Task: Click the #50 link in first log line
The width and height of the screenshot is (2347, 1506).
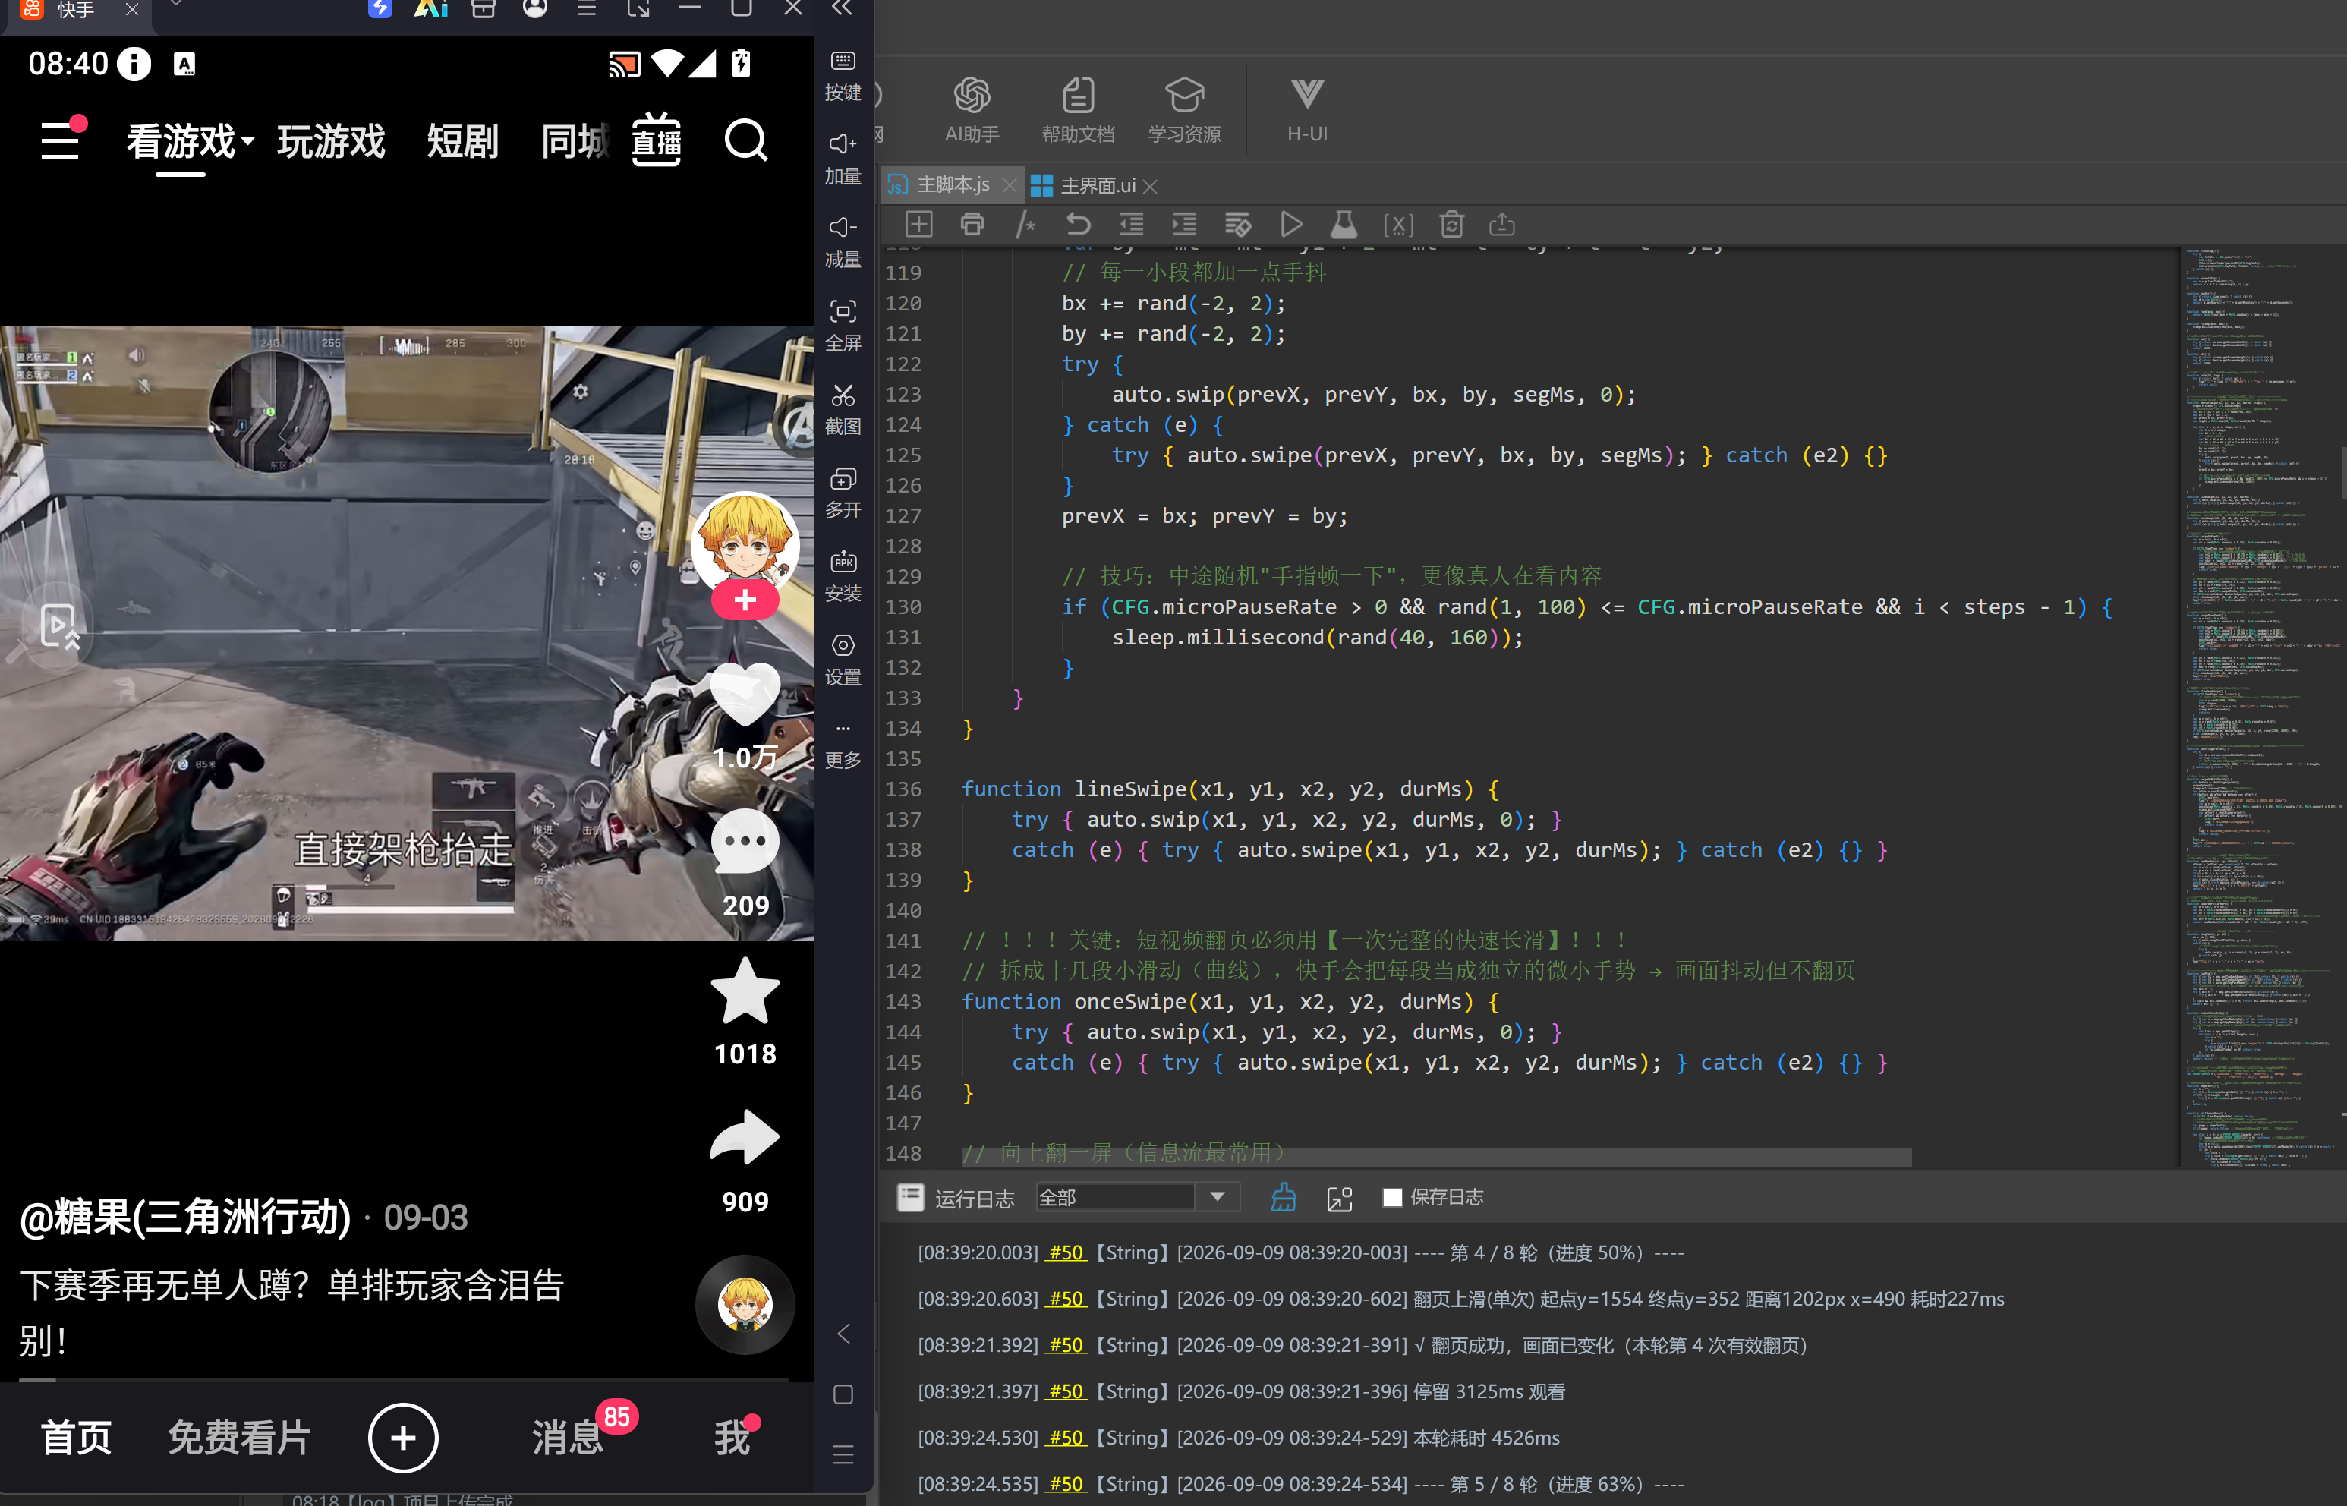Action: 1066,1252
